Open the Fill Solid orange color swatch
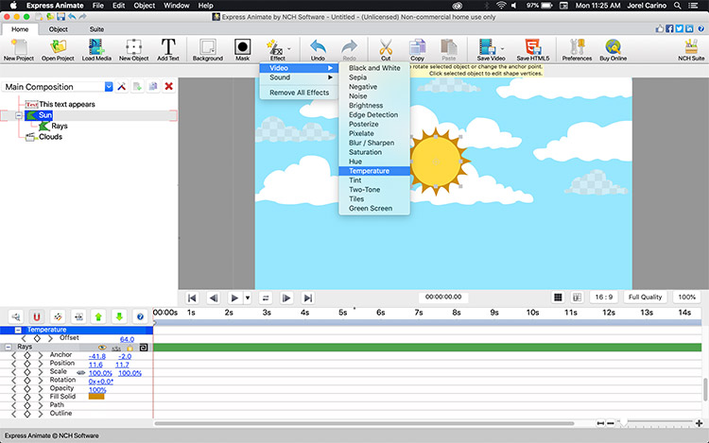Screen dimensions: 709x443 (x=96, y=397)
